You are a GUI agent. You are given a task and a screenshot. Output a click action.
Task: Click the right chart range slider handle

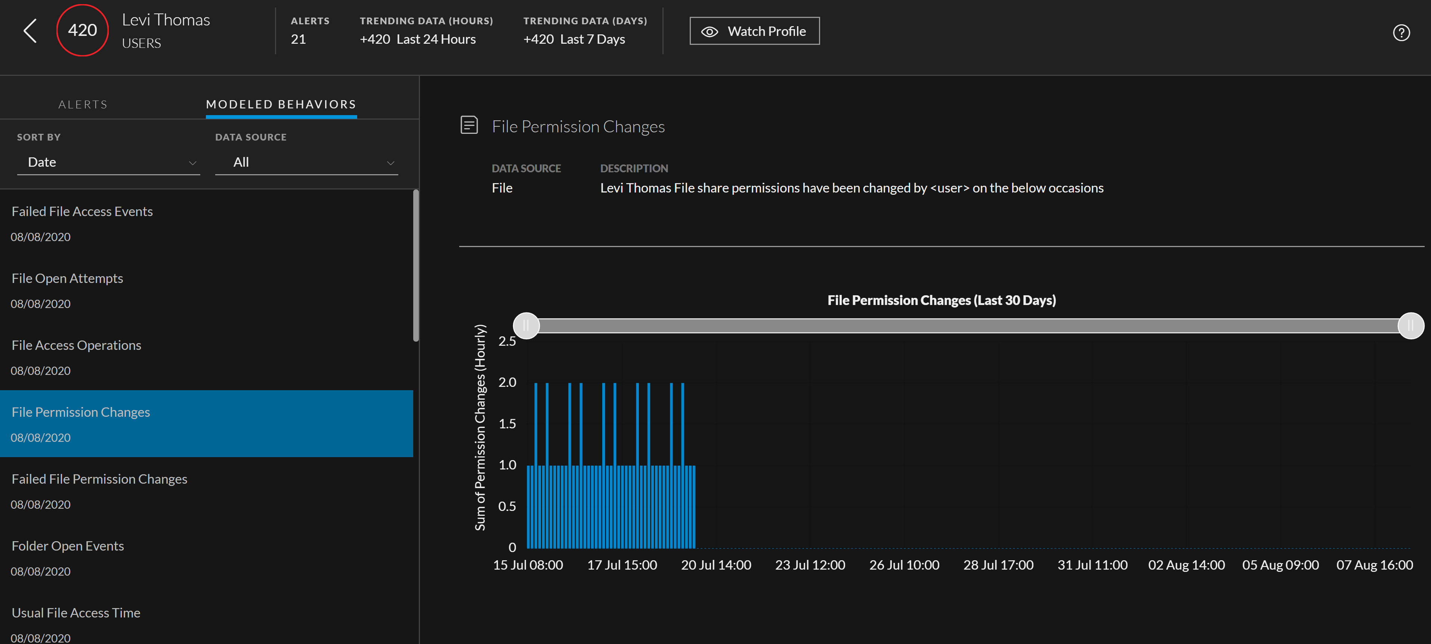[1410, 326]
